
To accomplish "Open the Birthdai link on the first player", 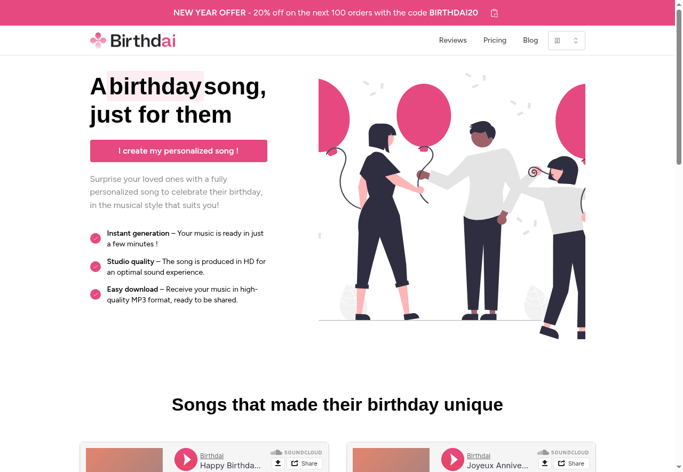I will point(211,455).
